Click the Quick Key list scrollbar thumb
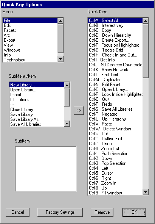The image size is (155, 224). coord(146,51)
